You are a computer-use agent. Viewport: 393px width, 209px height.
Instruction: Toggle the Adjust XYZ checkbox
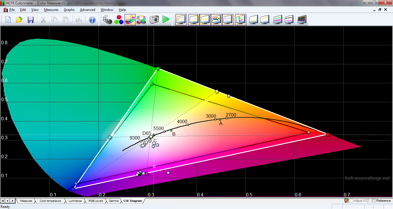click(351, 201)
